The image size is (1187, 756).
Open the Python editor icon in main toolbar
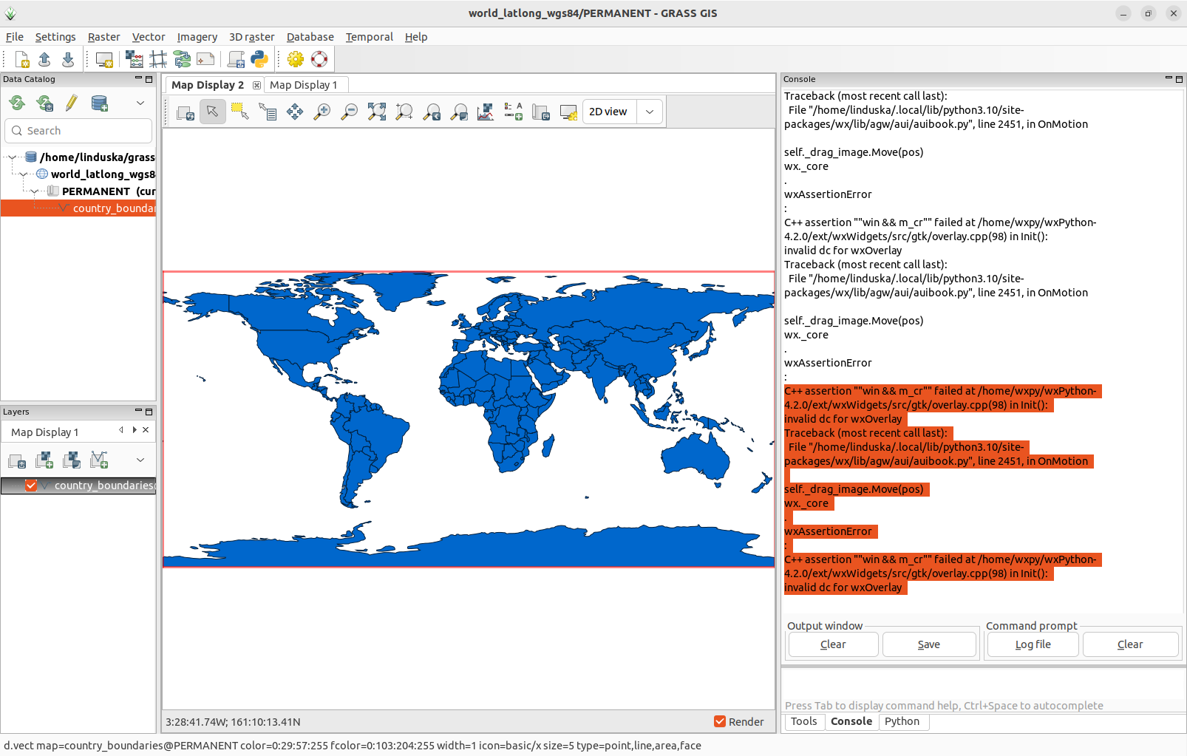click(259, 59)
